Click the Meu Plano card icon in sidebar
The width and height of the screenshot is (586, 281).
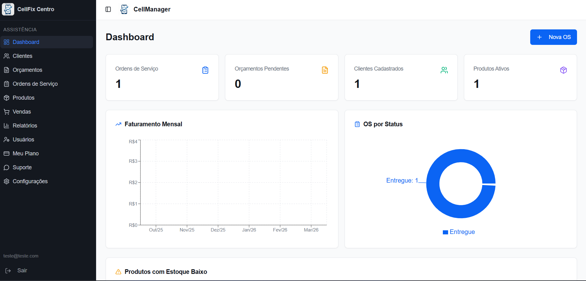7,153
